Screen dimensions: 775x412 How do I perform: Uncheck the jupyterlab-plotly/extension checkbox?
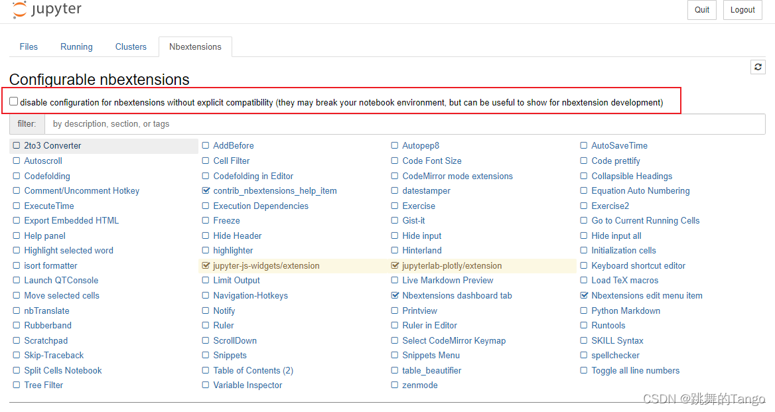[394, 265]
